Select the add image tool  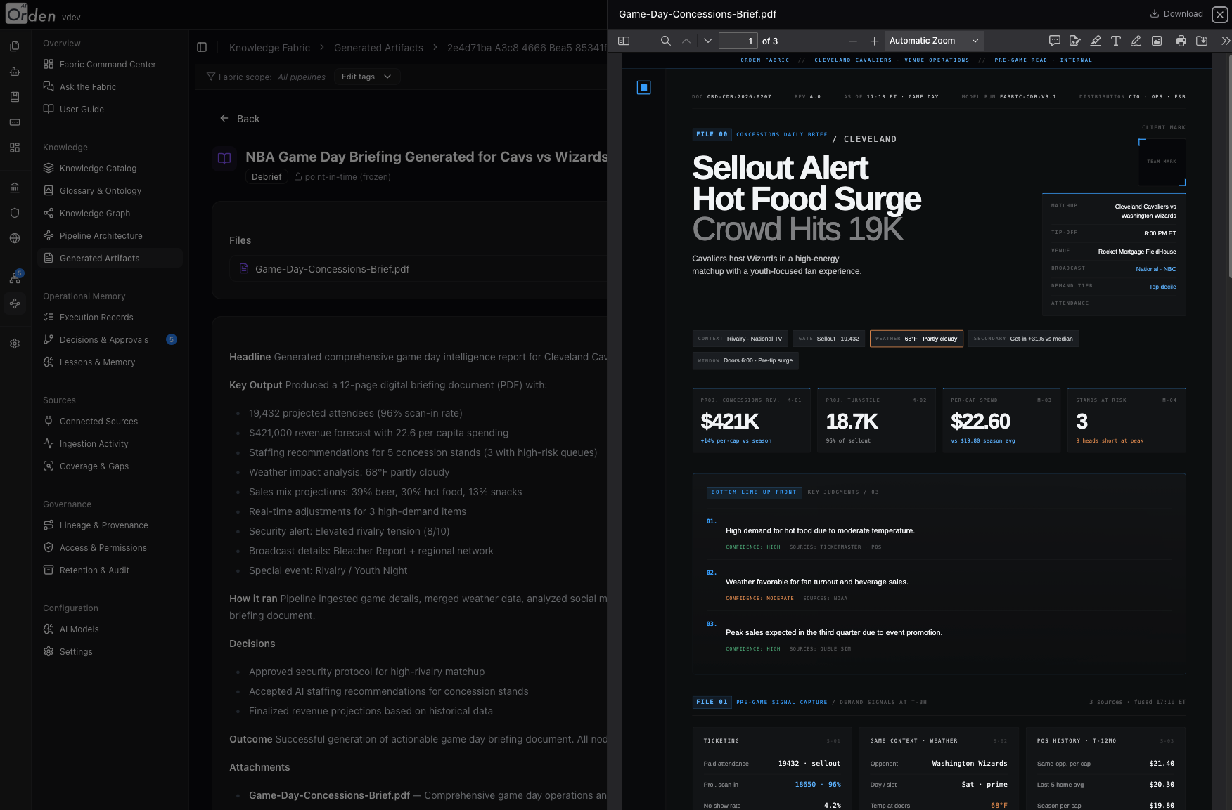point(1157,41)
